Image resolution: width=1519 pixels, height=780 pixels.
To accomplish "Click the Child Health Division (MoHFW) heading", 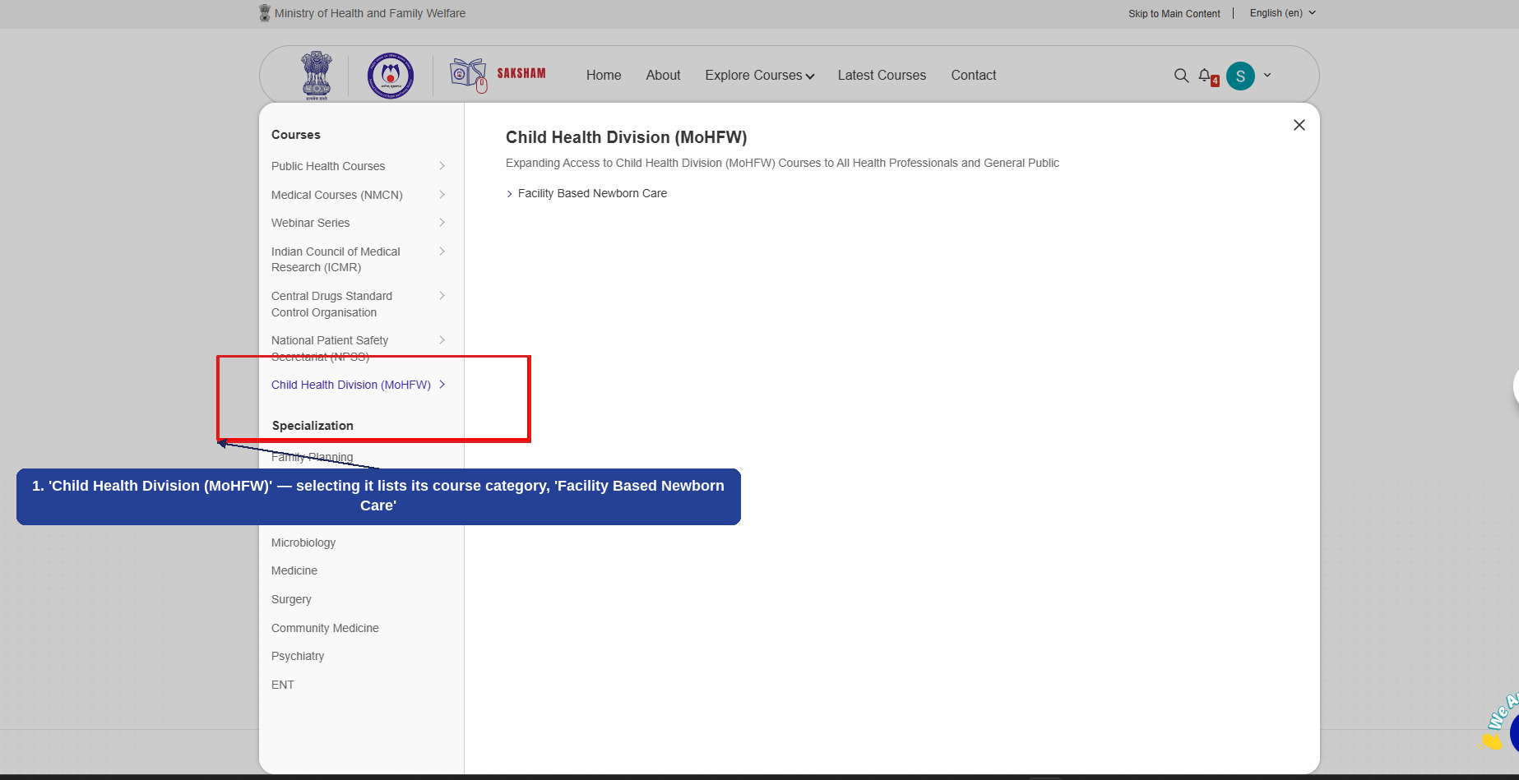I will [627, 137].
